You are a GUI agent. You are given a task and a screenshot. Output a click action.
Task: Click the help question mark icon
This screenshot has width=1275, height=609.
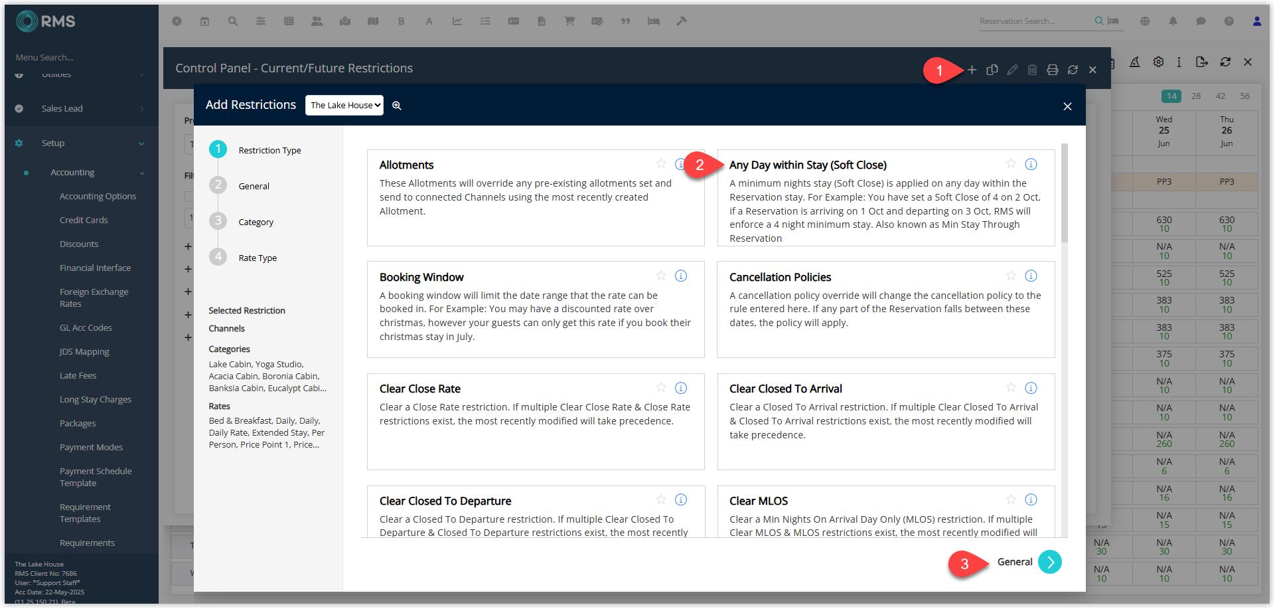[x=1229, y=21]
